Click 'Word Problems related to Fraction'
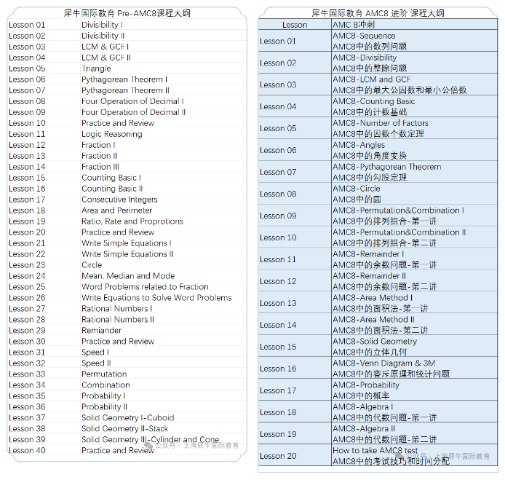505x480 pixels. pos(145,287)
